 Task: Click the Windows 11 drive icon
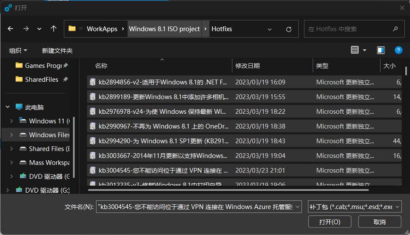(x=23, y=120)
